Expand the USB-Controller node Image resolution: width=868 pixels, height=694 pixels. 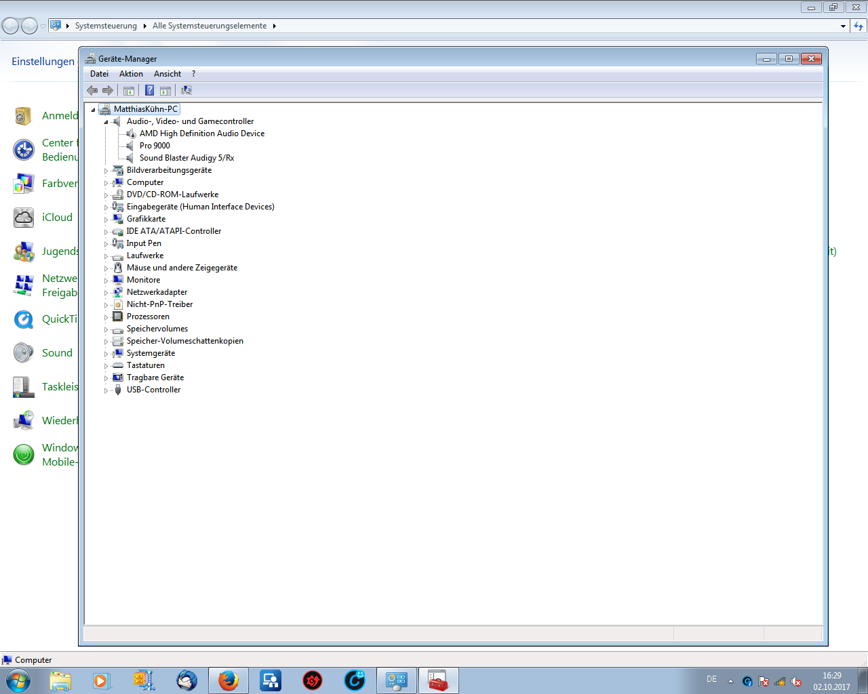[x=106, y=390]
